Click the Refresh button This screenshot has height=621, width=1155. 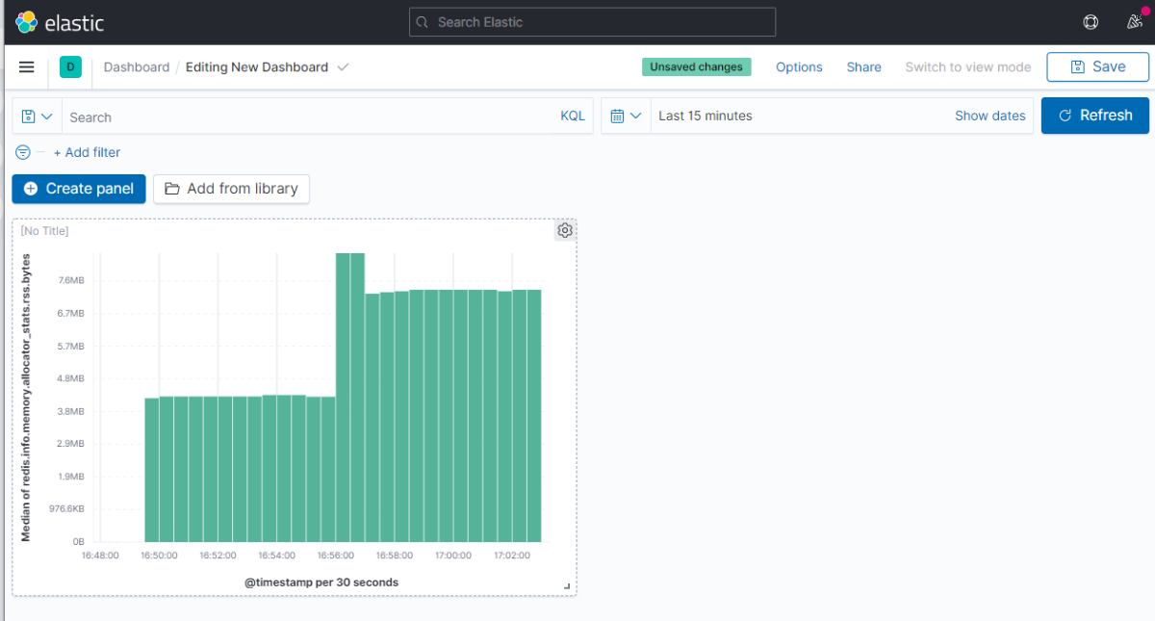tap(1095, 116)
